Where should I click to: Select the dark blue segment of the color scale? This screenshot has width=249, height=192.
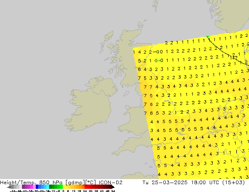[37, 187]
